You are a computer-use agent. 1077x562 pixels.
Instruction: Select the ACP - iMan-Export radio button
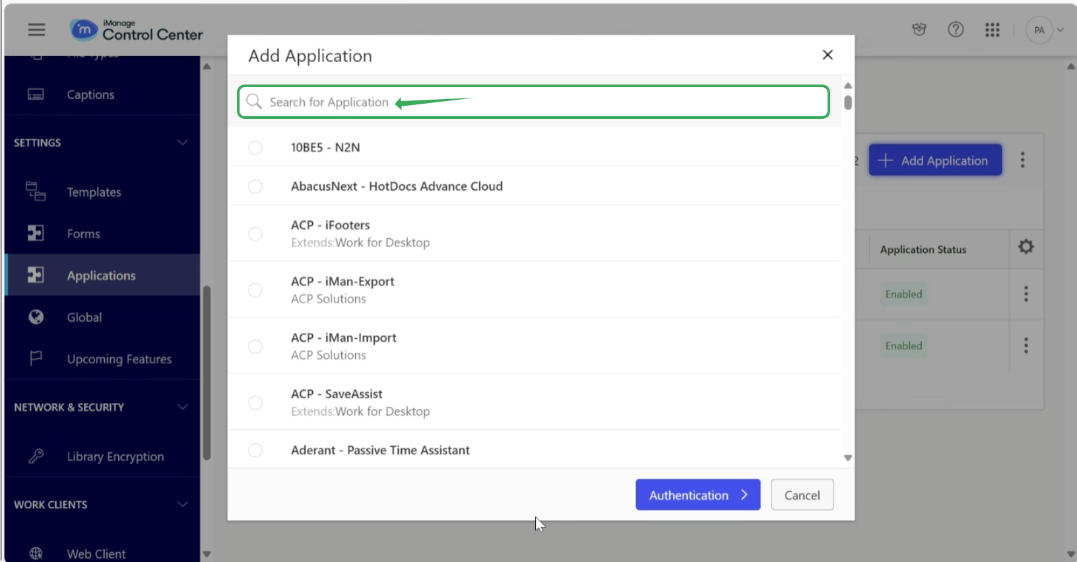(x=255, y=290)
